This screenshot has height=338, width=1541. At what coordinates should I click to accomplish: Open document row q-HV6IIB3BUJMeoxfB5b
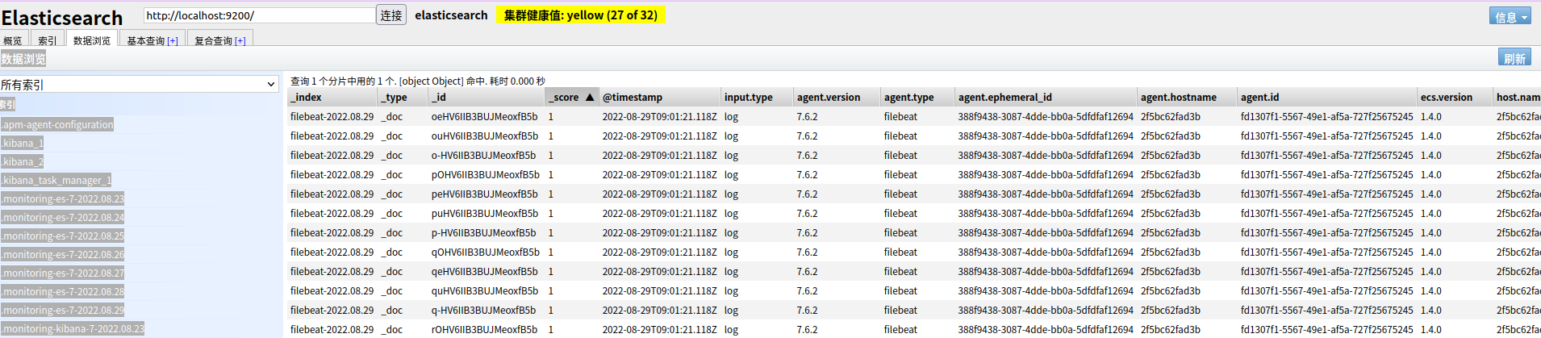(x=913, y=310)
